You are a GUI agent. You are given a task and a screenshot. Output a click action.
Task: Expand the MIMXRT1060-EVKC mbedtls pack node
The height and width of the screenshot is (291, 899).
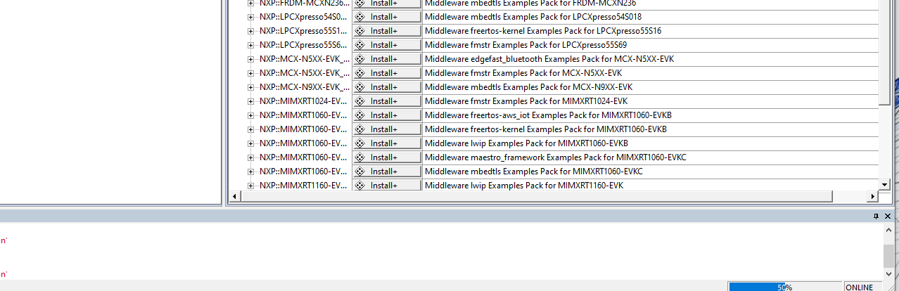(x=251, y=172)
